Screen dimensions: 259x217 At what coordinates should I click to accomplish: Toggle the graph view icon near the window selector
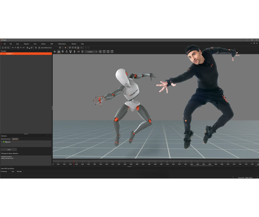coord(100,52)
